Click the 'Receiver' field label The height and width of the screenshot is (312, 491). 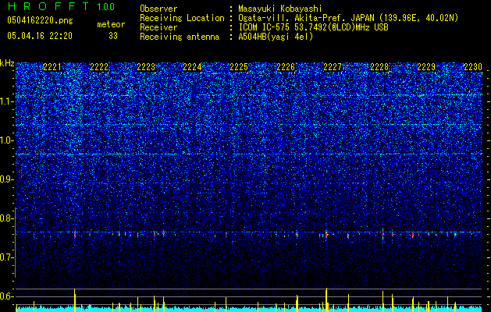[x=158, y=27]
